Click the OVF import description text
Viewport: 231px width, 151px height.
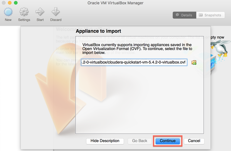pos(137,49)
